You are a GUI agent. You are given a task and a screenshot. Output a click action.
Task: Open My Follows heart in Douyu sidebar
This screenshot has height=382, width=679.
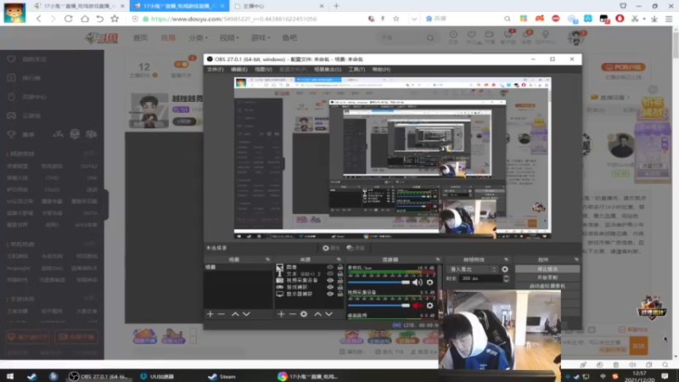coord(11,59)
